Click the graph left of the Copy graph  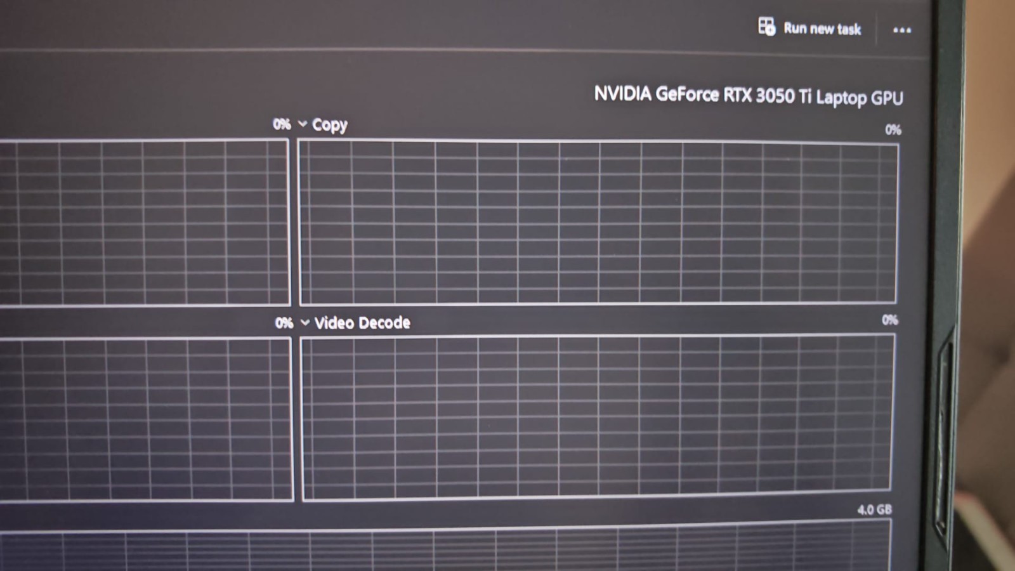click(145, 222)
